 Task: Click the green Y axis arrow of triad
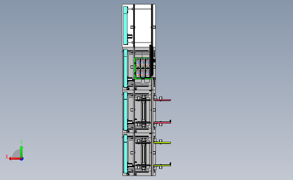pyautogui.click(x=22, y=152)
